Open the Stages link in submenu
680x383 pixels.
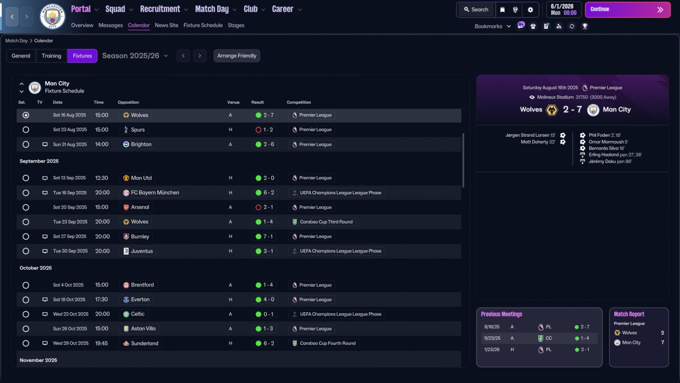click(236, 26)
